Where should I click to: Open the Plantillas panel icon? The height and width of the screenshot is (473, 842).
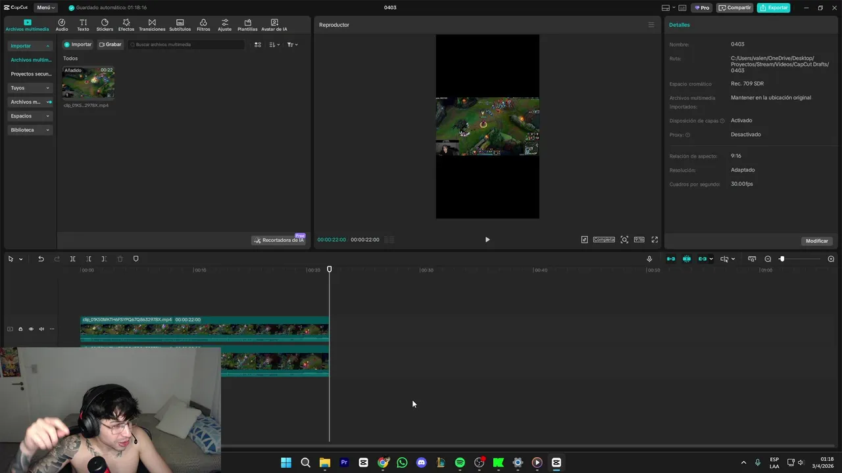tap(247, 25)
